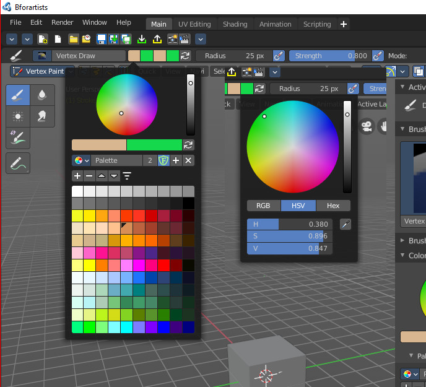This screenshot has width=426, height=387.
Task: Click the camera view icon in viewport
Action: coord(366,126)
